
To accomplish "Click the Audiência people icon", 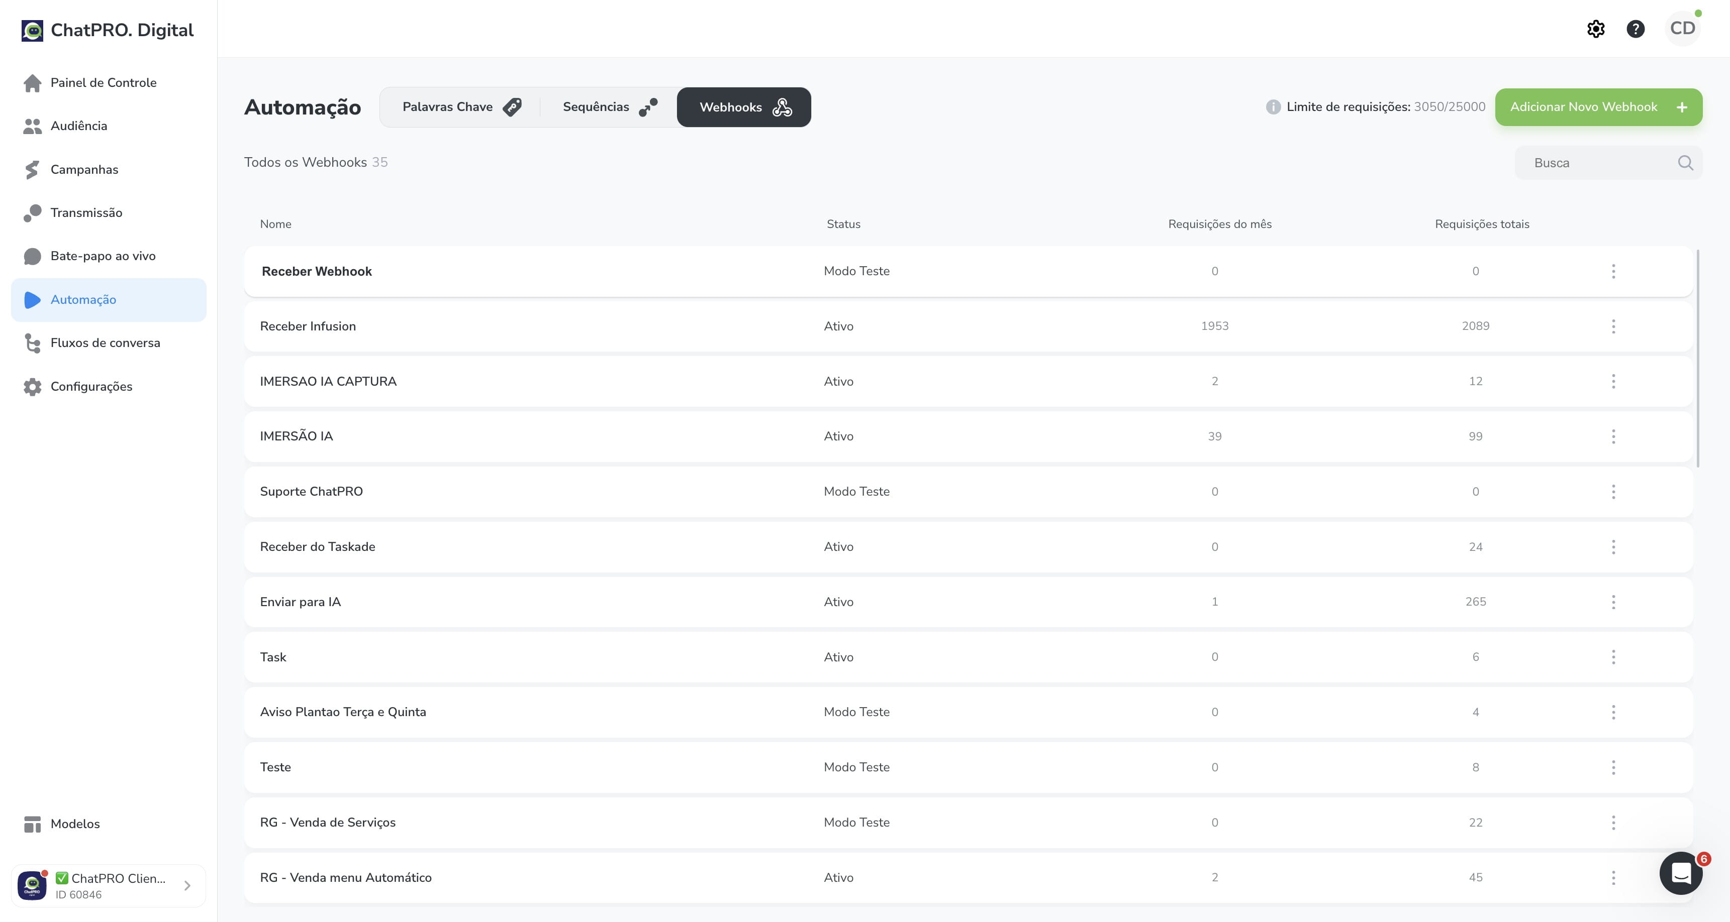I will 32,126.
